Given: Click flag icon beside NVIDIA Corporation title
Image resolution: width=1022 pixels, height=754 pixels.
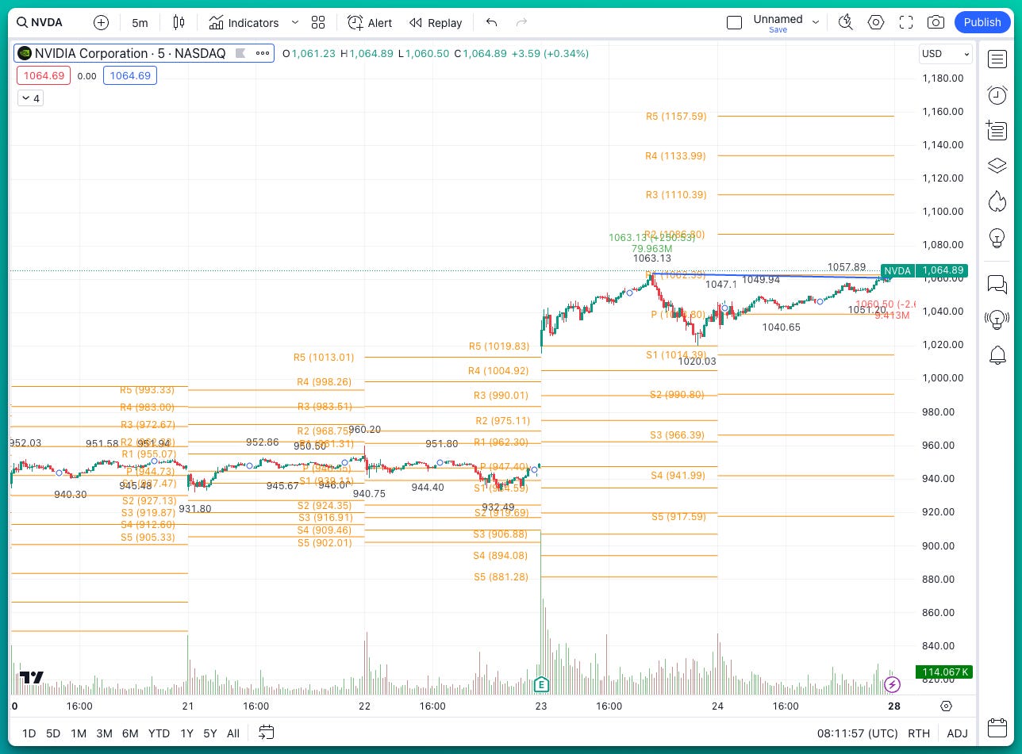Looking at the screenshot, I should (240, 53).
